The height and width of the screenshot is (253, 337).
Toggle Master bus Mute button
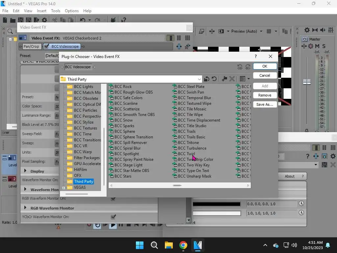317,46
